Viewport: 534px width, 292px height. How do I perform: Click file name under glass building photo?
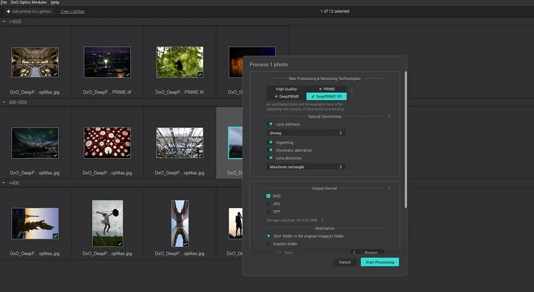click(x=179, y=173)
